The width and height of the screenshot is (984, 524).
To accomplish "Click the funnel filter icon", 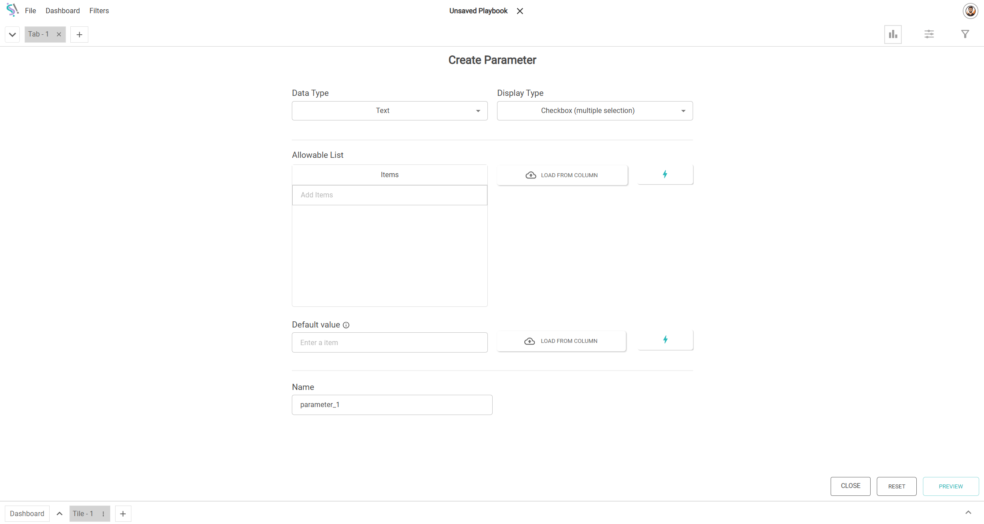I will tap(965, 34).
